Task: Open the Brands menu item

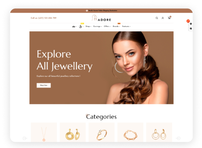Action: (116, 26)
